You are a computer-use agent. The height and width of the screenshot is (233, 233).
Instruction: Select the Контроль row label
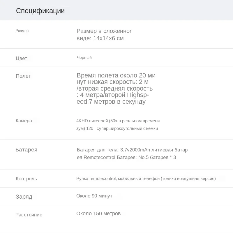(x=26, y=179)
